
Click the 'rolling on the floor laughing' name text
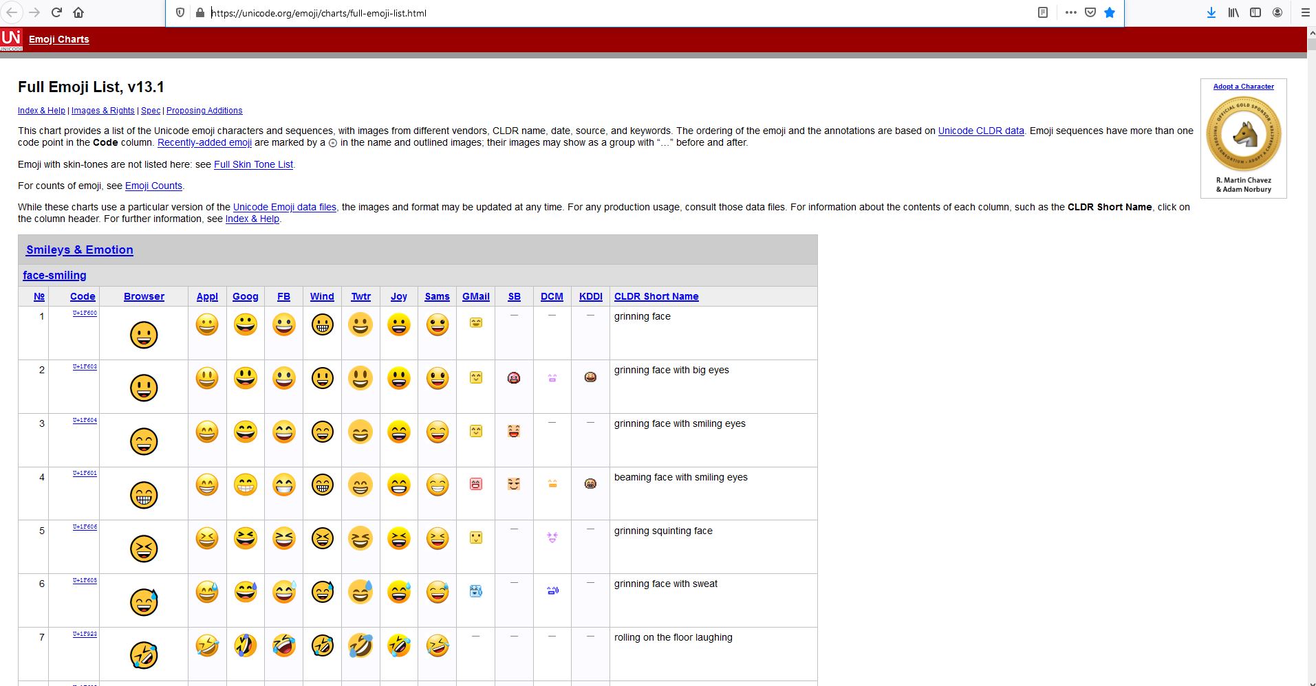(x=673, y=637)
